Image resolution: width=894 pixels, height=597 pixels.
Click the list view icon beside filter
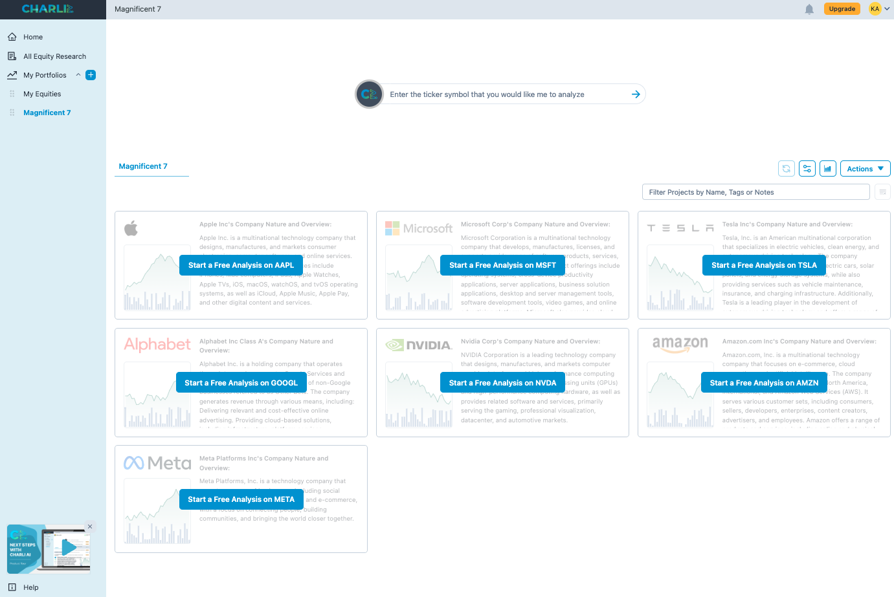[x=882, y=192]
